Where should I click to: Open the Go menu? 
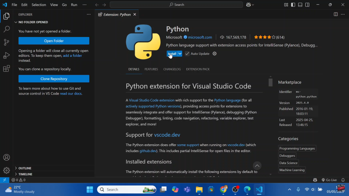point(64,5)
